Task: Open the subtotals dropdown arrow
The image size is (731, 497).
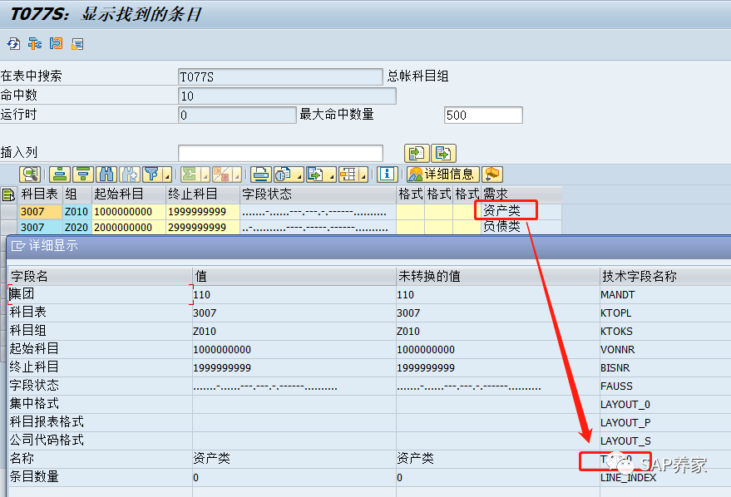Action: tap(236, 175)
